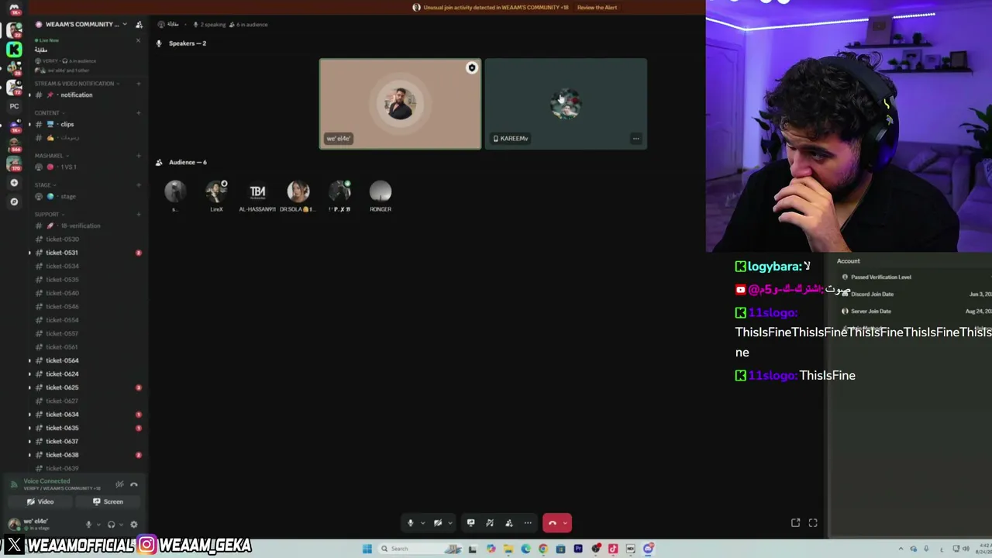Mute microphone in user panel
The width and height of the screenshot is (992, 558).
coord(88,525)
